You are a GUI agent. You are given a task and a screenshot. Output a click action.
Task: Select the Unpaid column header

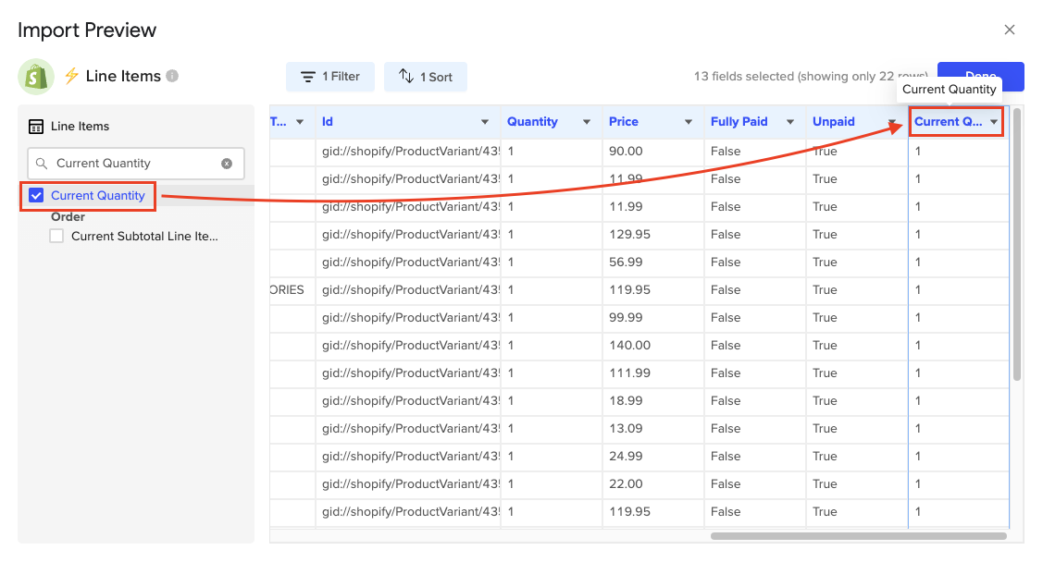857,122
